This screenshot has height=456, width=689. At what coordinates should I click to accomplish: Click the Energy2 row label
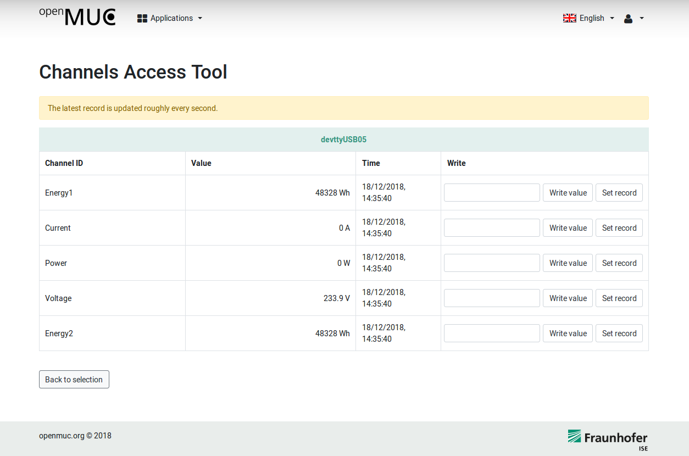click(59, 333)
